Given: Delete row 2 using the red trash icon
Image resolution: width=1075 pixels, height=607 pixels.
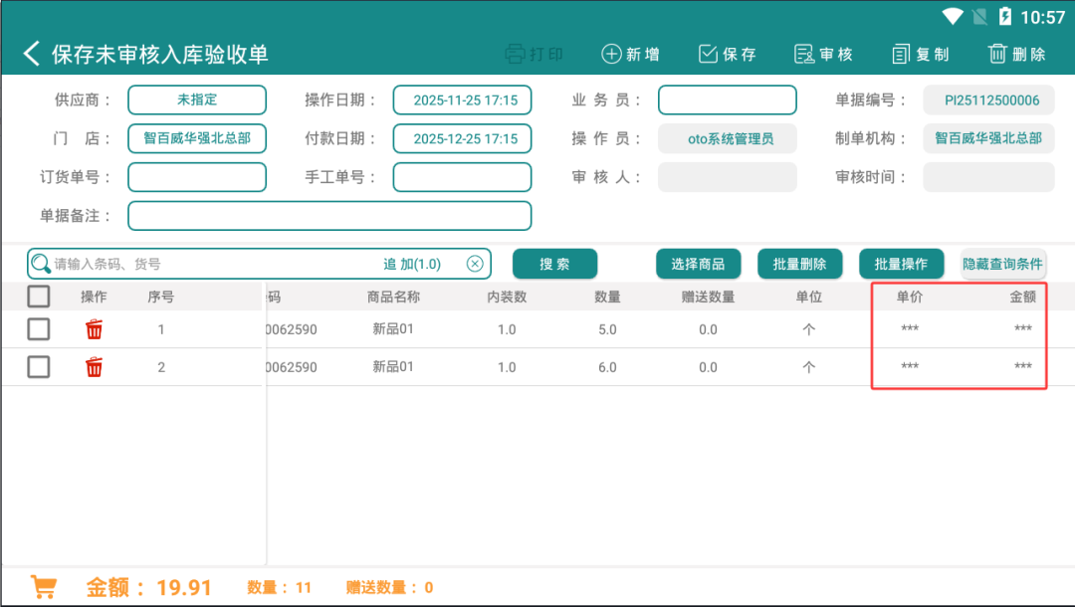Looking at the screenshot, I should pyautogui.click(x=94, y=367).
